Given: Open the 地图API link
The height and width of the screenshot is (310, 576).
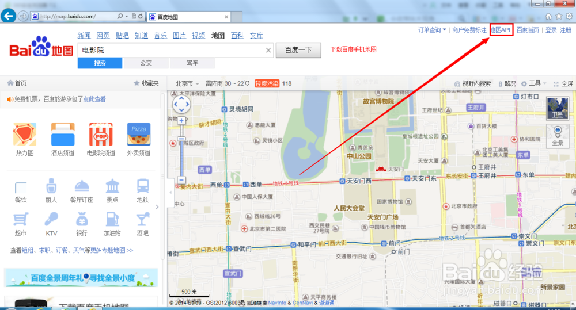Looking at the screenshot, I should pos(501,30).
